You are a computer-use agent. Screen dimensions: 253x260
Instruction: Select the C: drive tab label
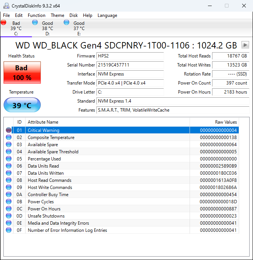[16, 34]
